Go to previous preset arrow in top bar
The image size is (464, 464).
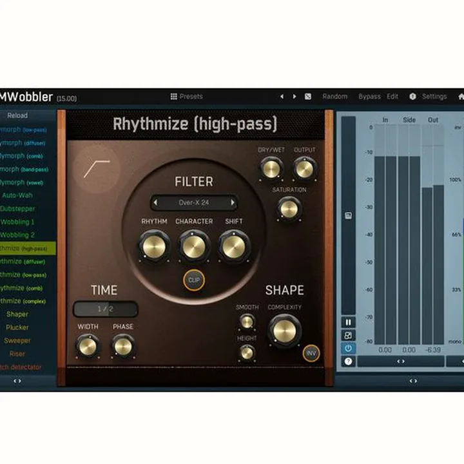click(282, 97)
